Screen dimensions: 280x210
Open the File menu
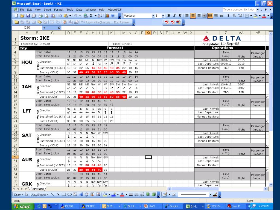click(x=22, y=10)
